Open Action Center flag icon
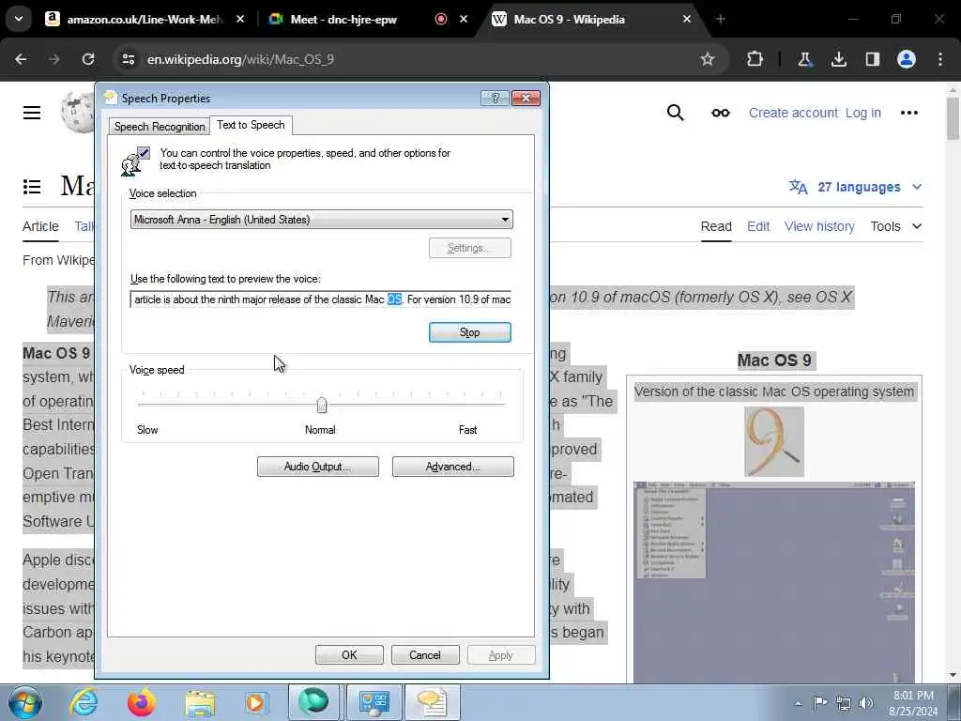Screen dimensions: 961x721 [820, 703]
